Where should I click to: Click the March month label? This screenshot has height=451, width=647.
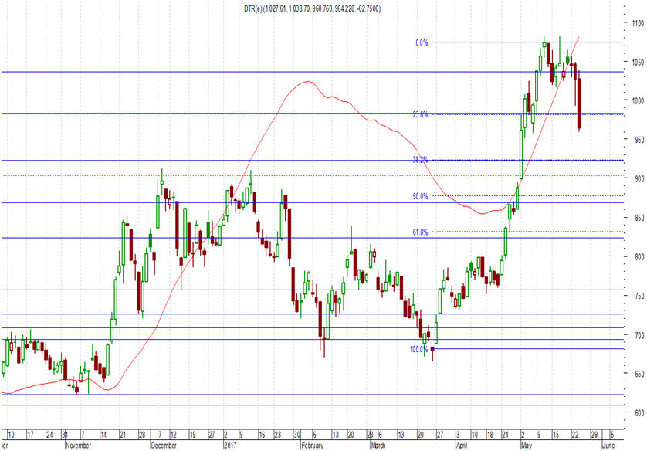[x=378, y=446]
